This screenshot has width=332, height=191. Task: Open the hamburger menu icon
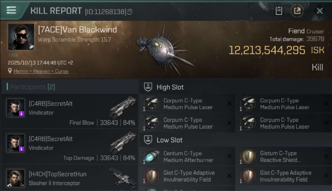[11, 10]
